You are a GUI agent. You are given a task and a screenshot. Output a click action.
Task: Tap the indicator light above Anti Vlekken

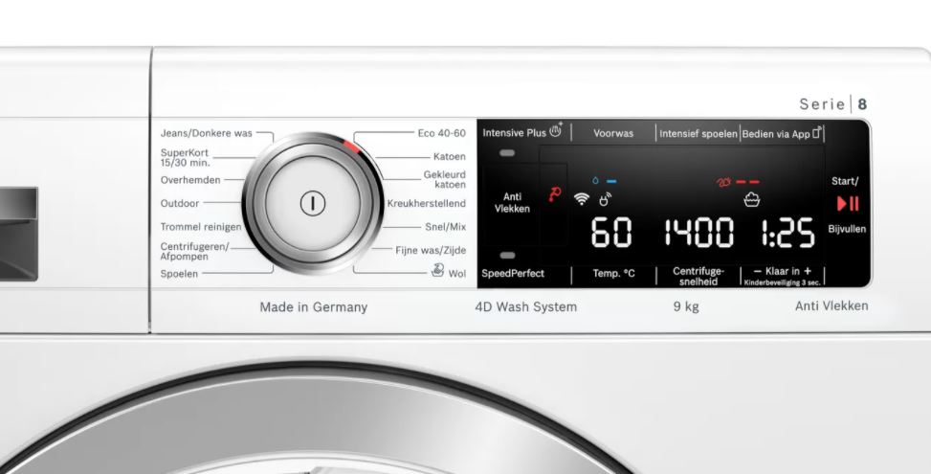coord(507,153)
